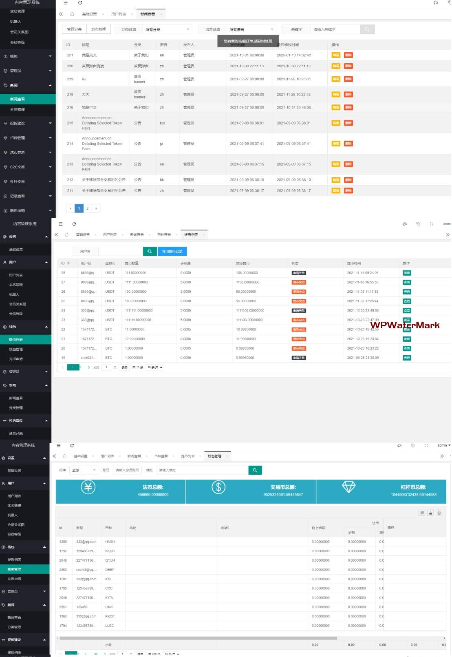Click the column filter icon above the wallet table
This screenshot has height=657, width=452.
coord(422,513)
